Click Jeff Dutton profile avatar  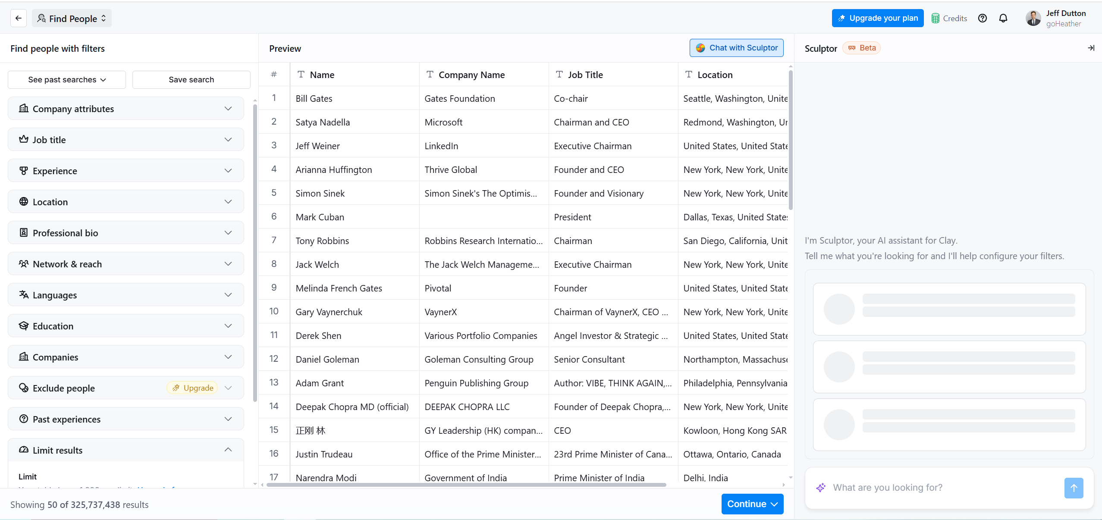[1033, 18]
